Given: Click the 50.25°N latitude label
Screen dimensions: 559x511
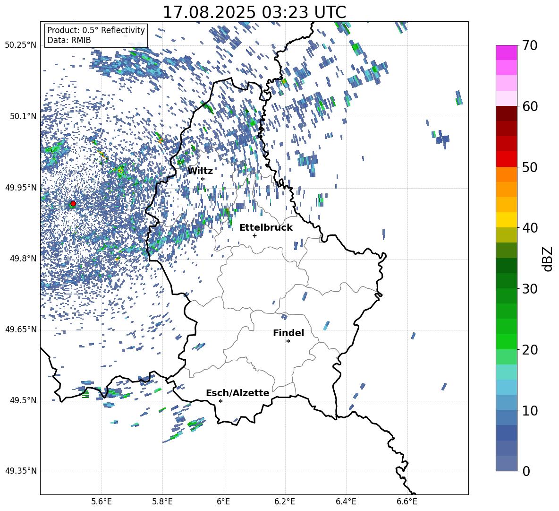Looking at the screenshot, I should (x=21, y=45).
